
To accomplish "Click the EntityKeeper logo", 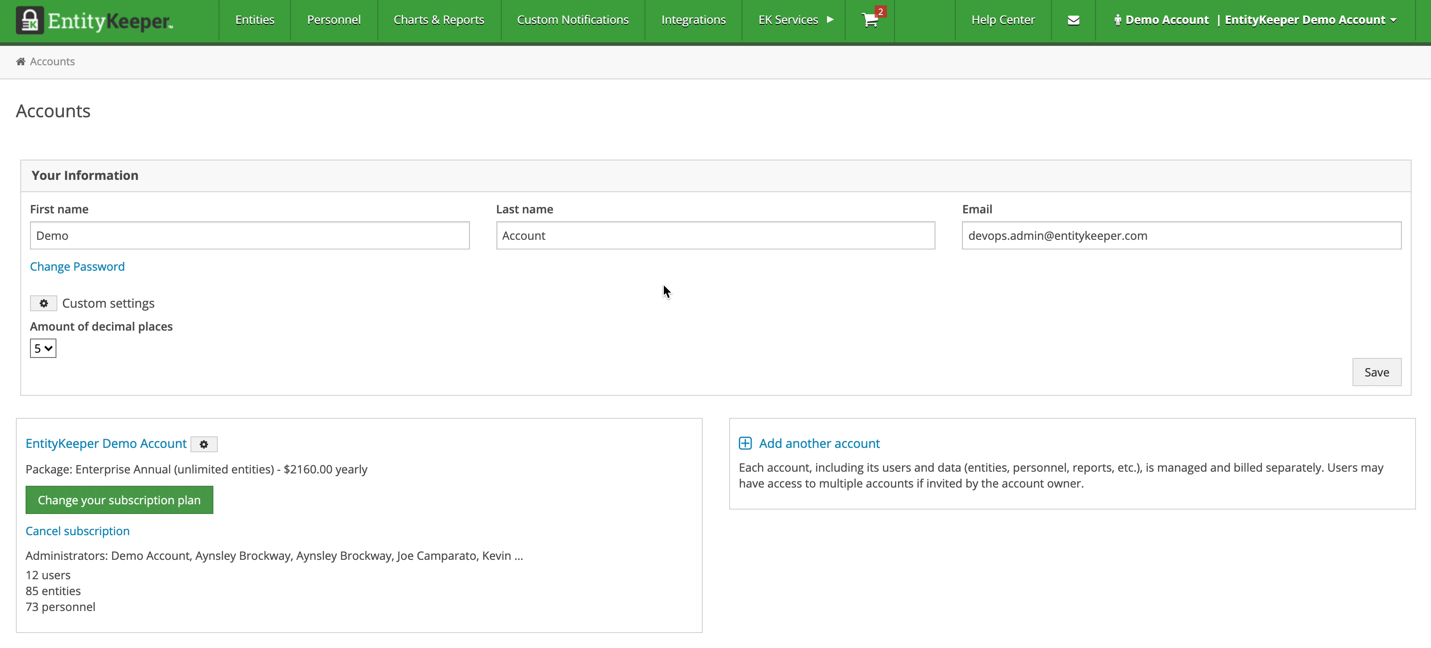I will pyautogui.click(x=94, y=21).
